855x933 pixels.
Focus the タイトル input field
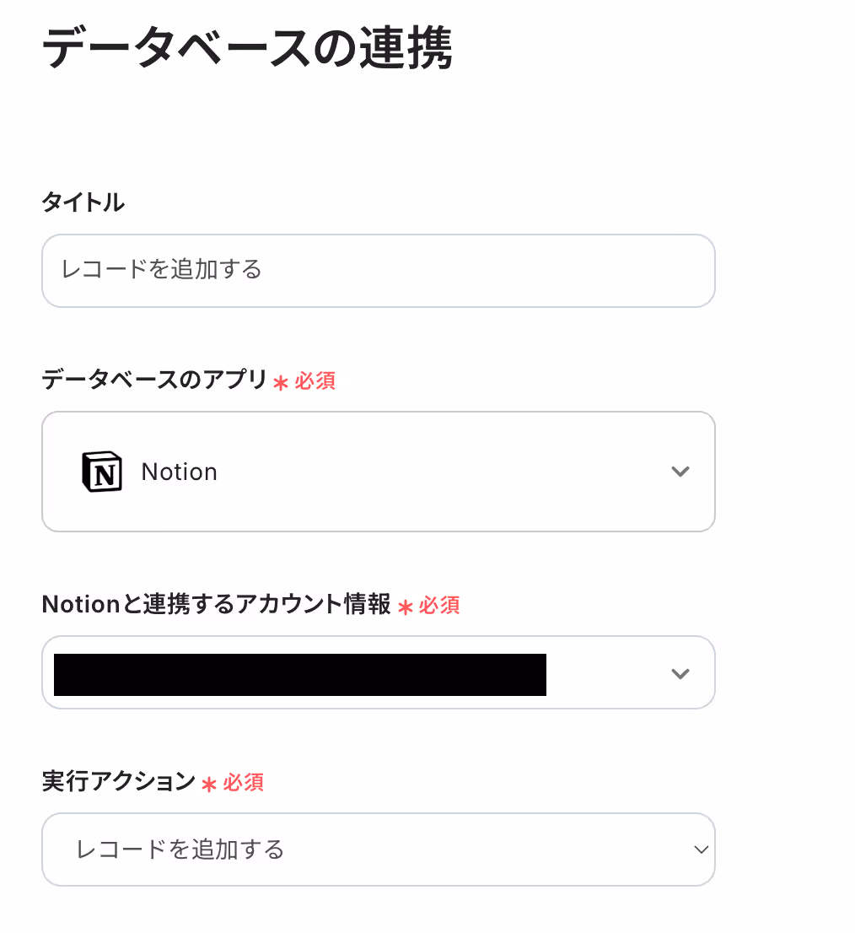click(x=378, y=271)
